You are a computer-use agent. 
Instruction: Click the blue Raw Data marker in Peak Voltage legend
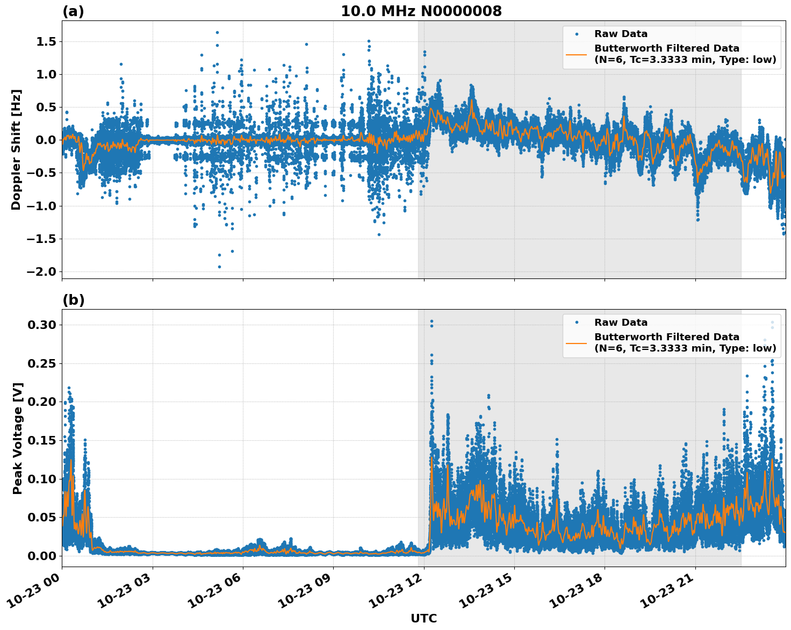577,323
